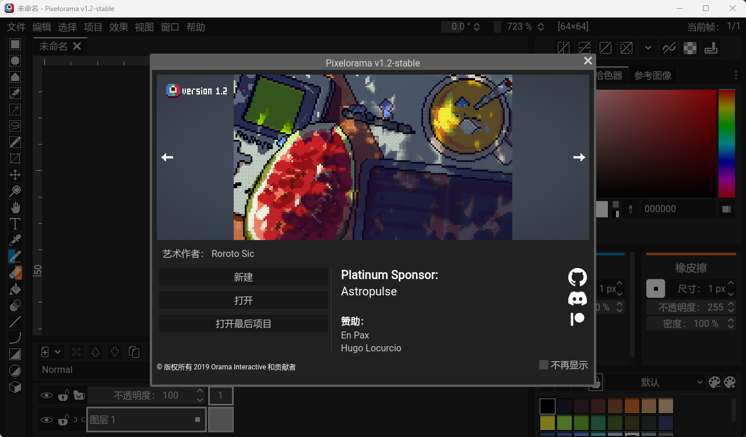Viewport: 746px width, 437px height.
Task: Open the 编辑 menu
Action: click(41, 27)
